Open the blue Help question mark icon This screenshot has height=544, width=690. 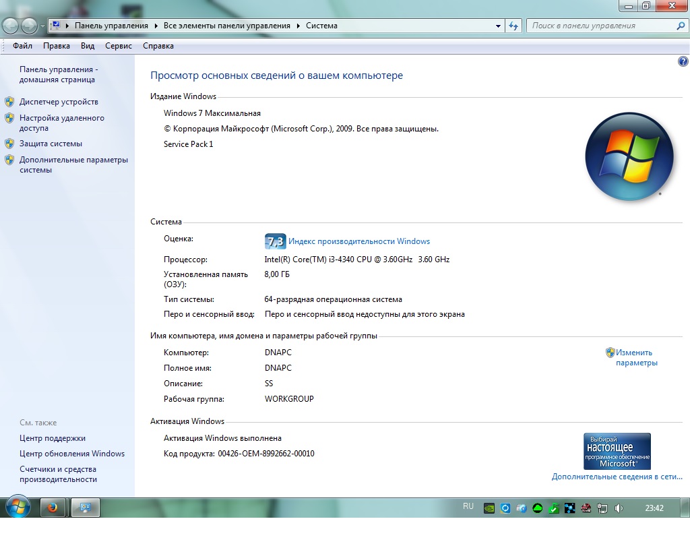[683, 61]
